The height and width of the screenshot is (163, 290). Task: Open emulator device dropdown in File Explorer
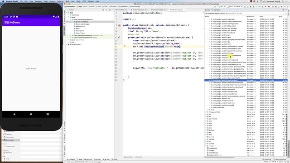tap(246, 13)
